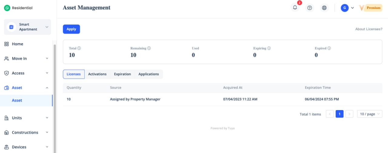388x153 pixels.
Task: Open the notifications bell icon
Action: pos(295,8)
